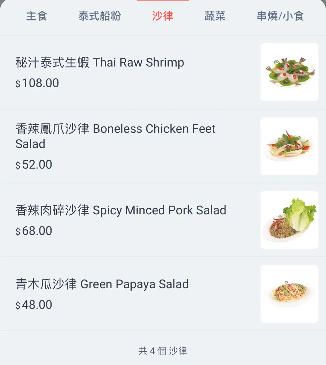This screenshot has height=365, width=326.
Task: Switch to the 主食 tab
Action: pyautogui.click(x=37, y=16)
